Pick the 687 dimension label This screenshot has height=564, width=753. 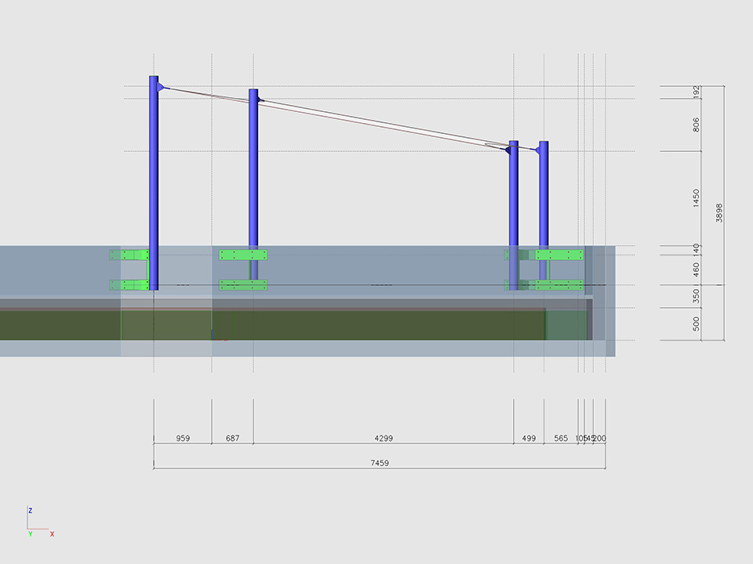(x=232, y=439)
